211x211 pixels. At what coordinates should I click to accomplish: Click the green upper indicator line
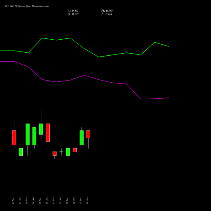(84, 49)
